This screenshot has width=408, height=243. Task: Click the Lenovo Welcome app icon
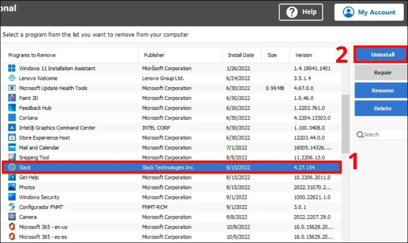click(12, 78)
